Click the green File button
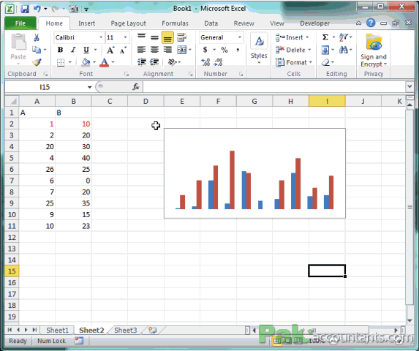Screen dimensions: 419x351 coord(20,23)
